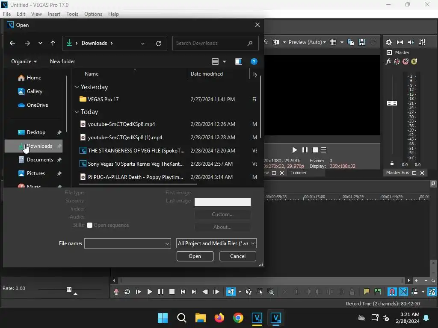Refresh the Downloads folder listing
Image resolution: width=438 pixels, height=328 pixels.
coord(159,43)
